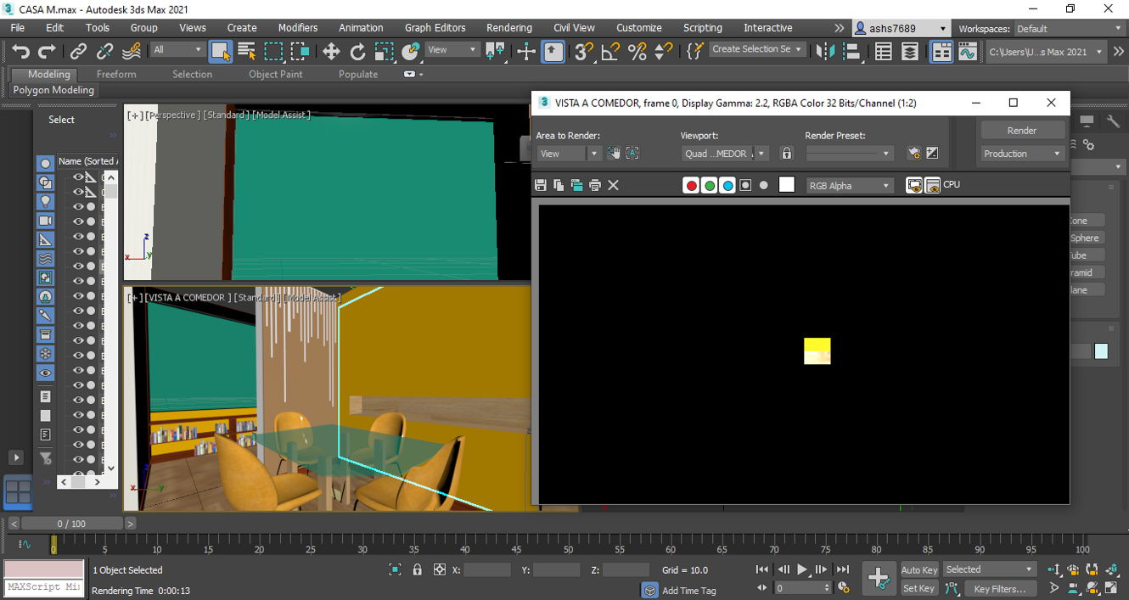Click the Mirror tool icon
Screen dimensions: 1129x600
(x=825, y=51)
